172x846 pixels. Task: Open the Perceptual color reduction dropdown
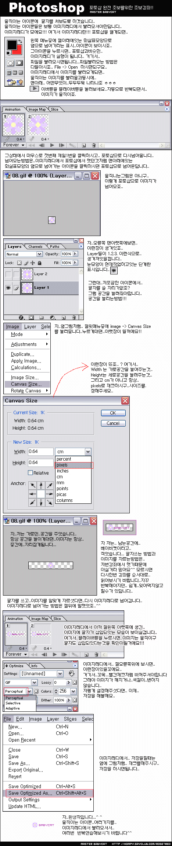(x=29, y=691)
